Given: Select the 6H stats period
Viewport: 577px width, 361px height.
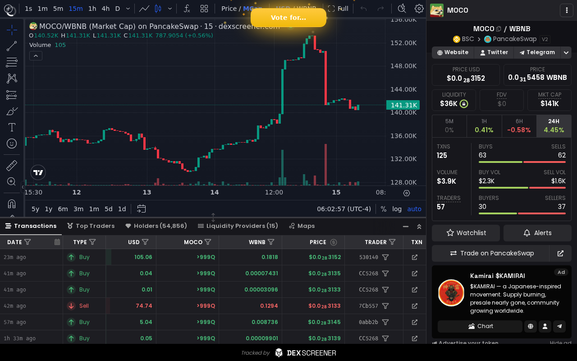Looking at the screenshot, I should click(x=519, y=126).
